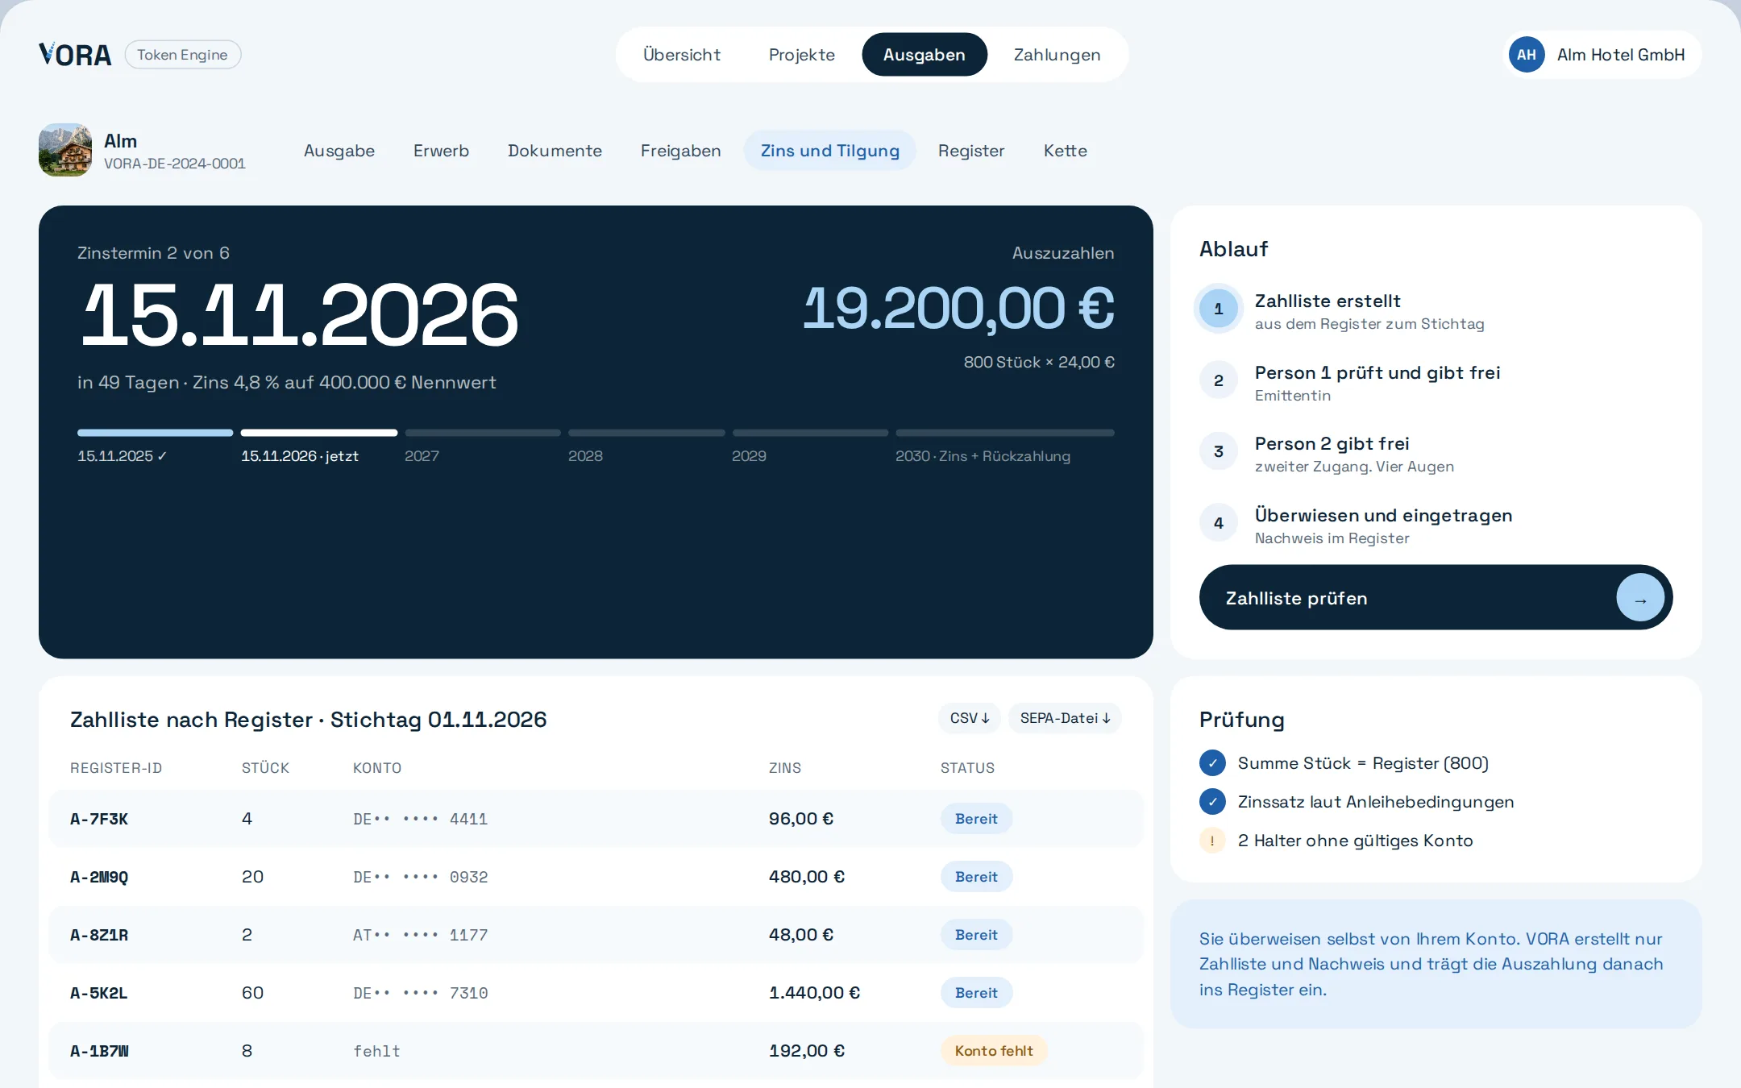
Task: Click checkmark icon beside Summe Stück
Action: tap(1212, 763)
